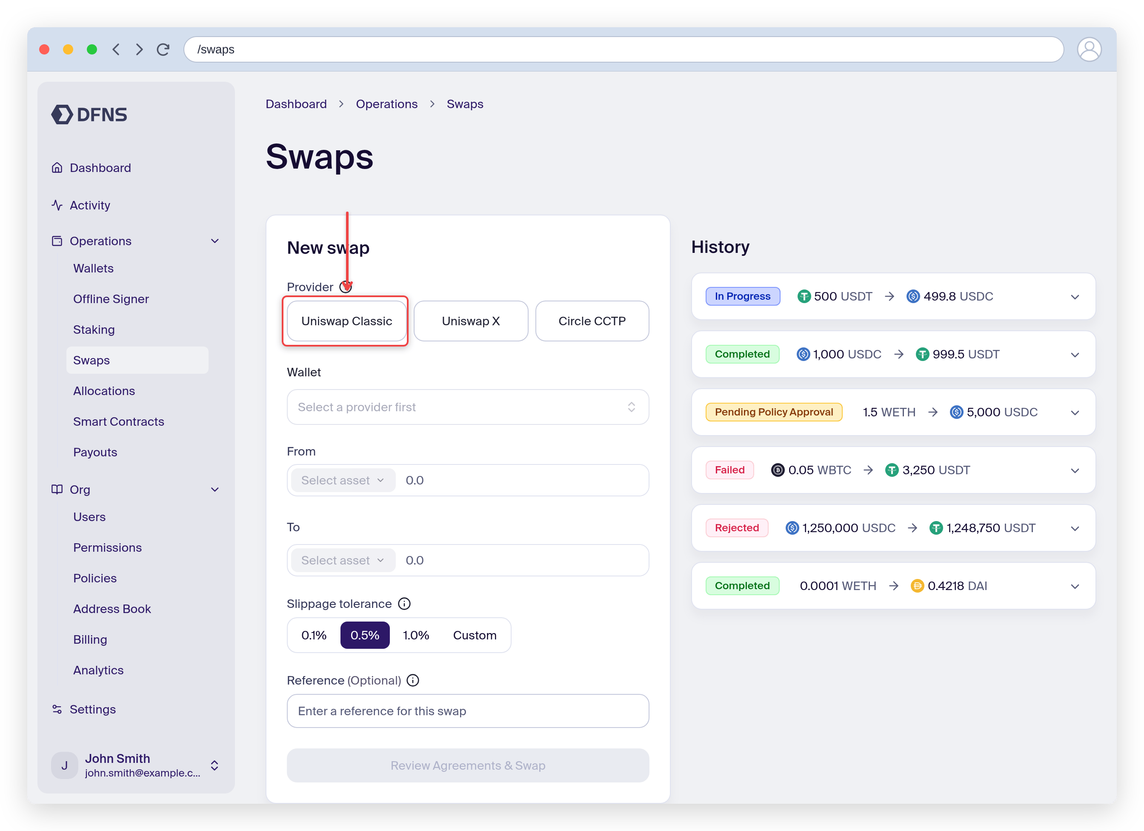The height and width of the screenshot is (831, 1144).
Task: Collapse the Operations sidebar section
Action: [215, 241]
